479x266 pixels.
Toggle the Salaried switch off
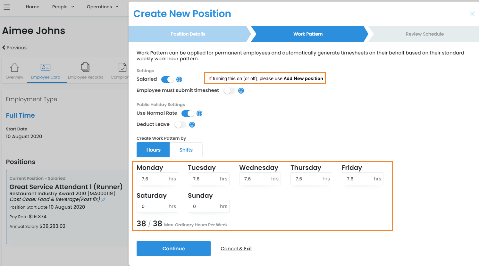(x=167, y=79)
